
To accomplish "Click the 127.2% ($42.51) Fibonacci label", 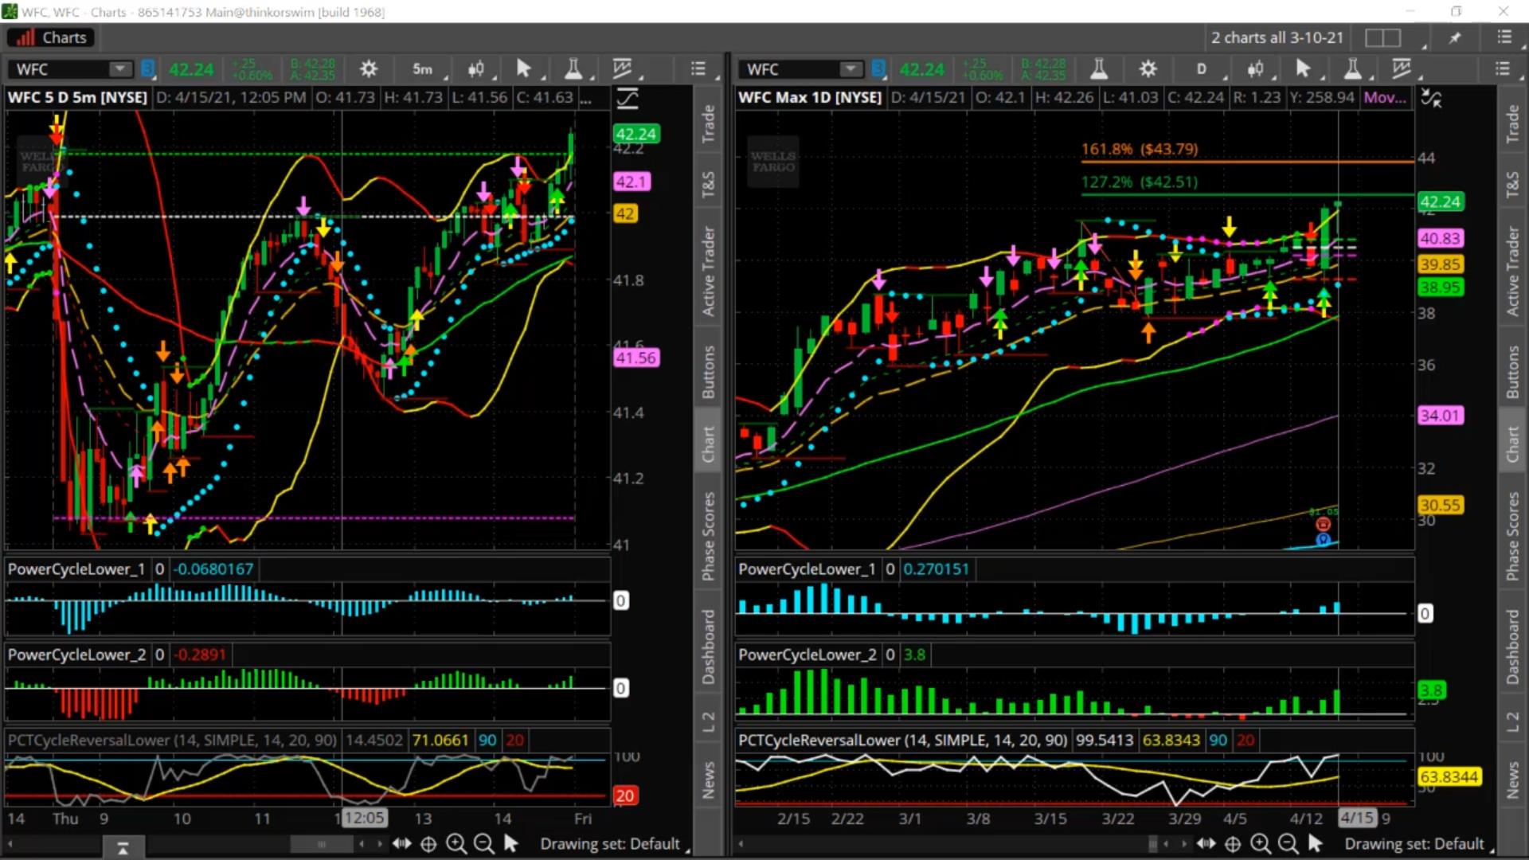I will tap(1140, 182).
